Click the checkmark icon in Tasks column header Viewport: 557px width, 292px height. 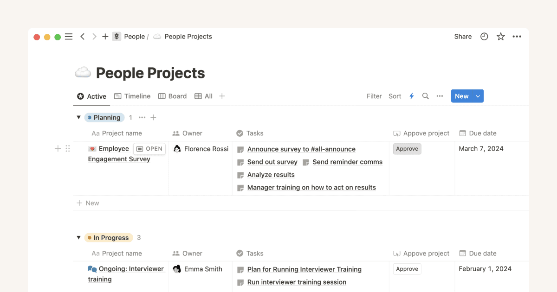239,133
